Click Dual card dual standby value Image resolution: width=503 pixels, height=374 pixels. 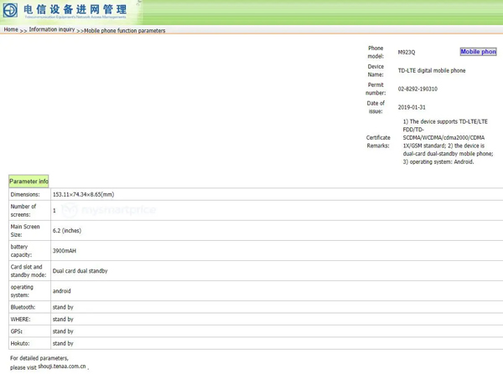[80, 271]
